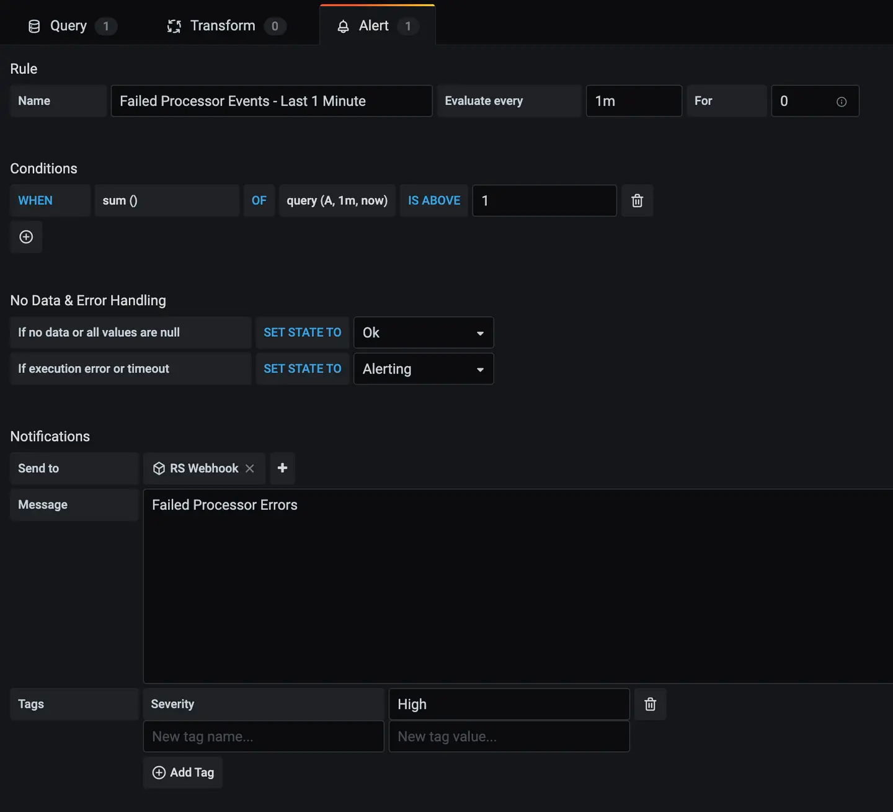Click the Transform tab's transform icon
Image resolution: width=893 pixels, height=812 pixels.
coord(174,26)
